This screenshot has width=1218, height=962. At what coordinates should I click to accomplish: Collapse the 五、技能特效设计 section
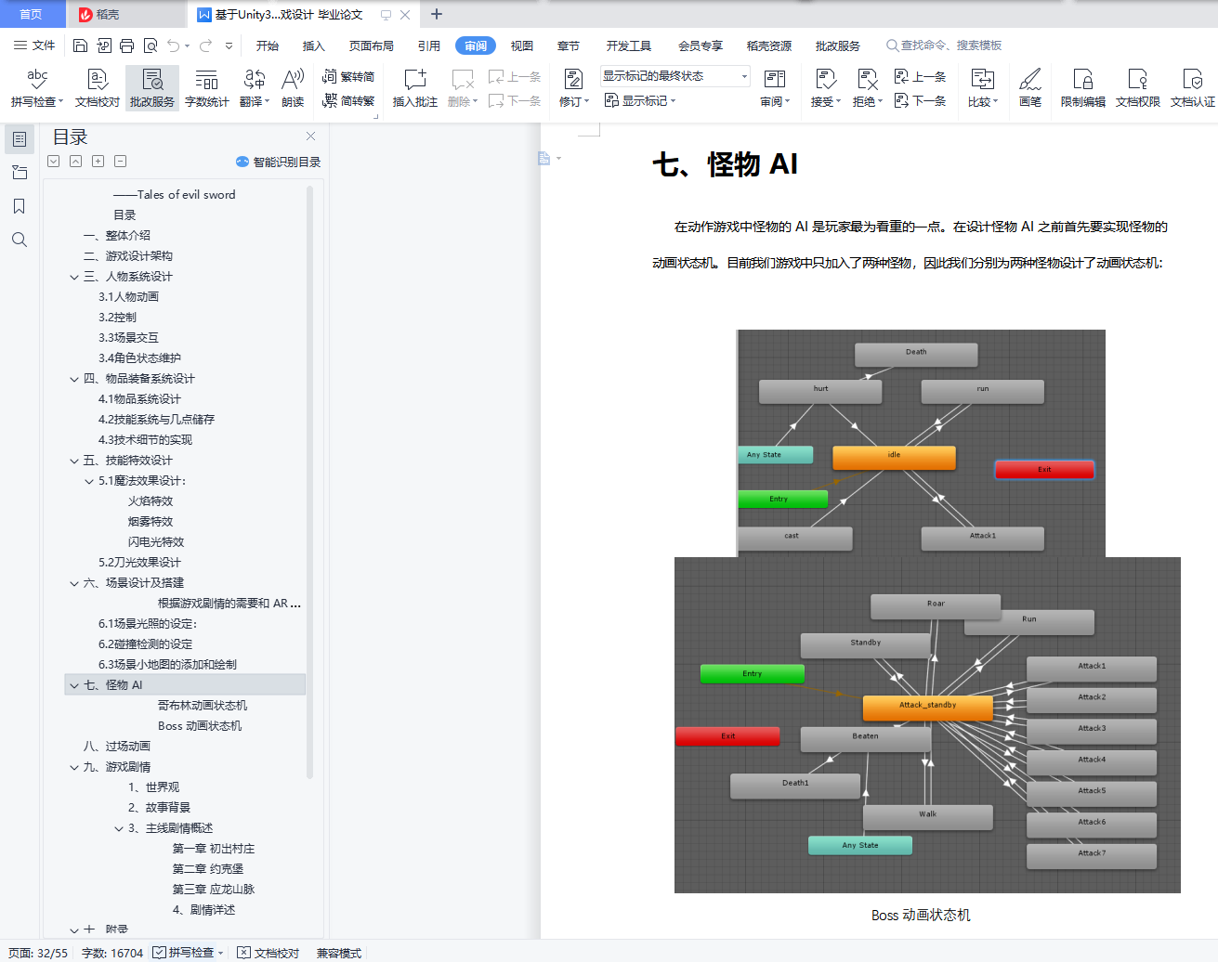pos(74,461)
